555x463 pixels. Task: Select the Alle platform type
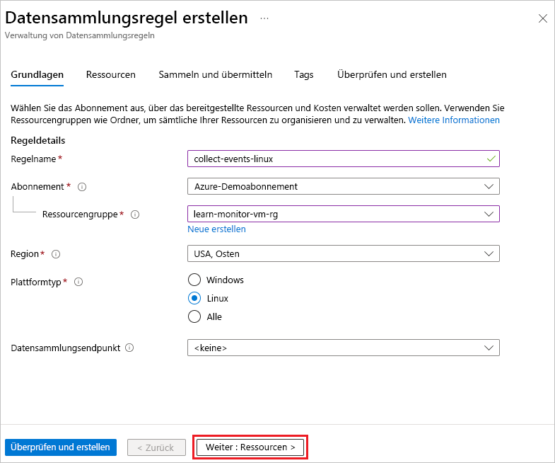tap(194, 317)
